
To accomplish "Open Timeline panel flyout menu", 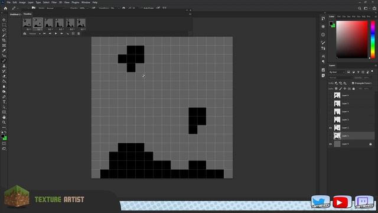I will pos(190,14).
